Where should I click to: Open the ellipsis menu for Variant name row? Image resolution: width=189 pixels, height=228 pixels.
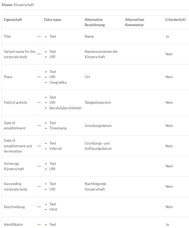tap(39, 54)
